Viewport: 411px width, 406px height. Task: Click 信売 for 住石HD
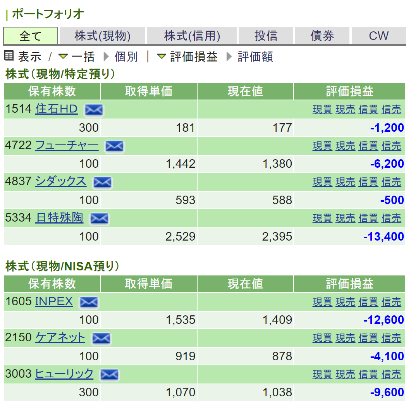391,110
